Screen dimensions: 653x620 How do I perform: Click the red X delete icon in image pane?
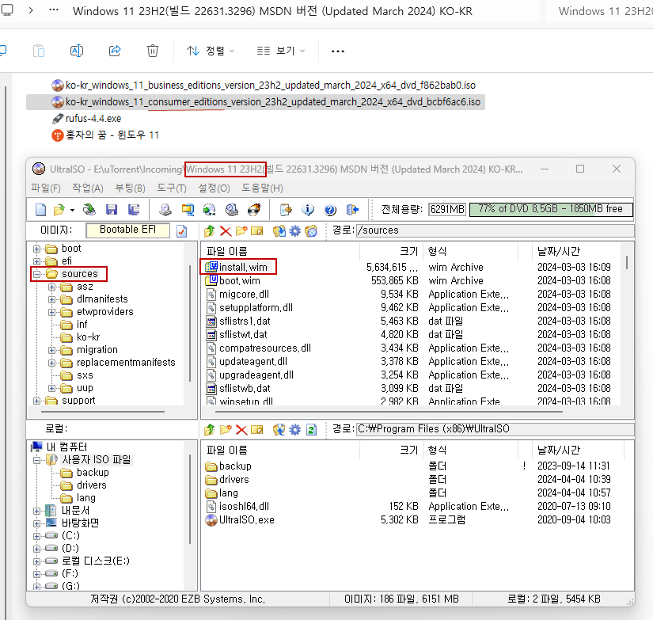point(226,230)
